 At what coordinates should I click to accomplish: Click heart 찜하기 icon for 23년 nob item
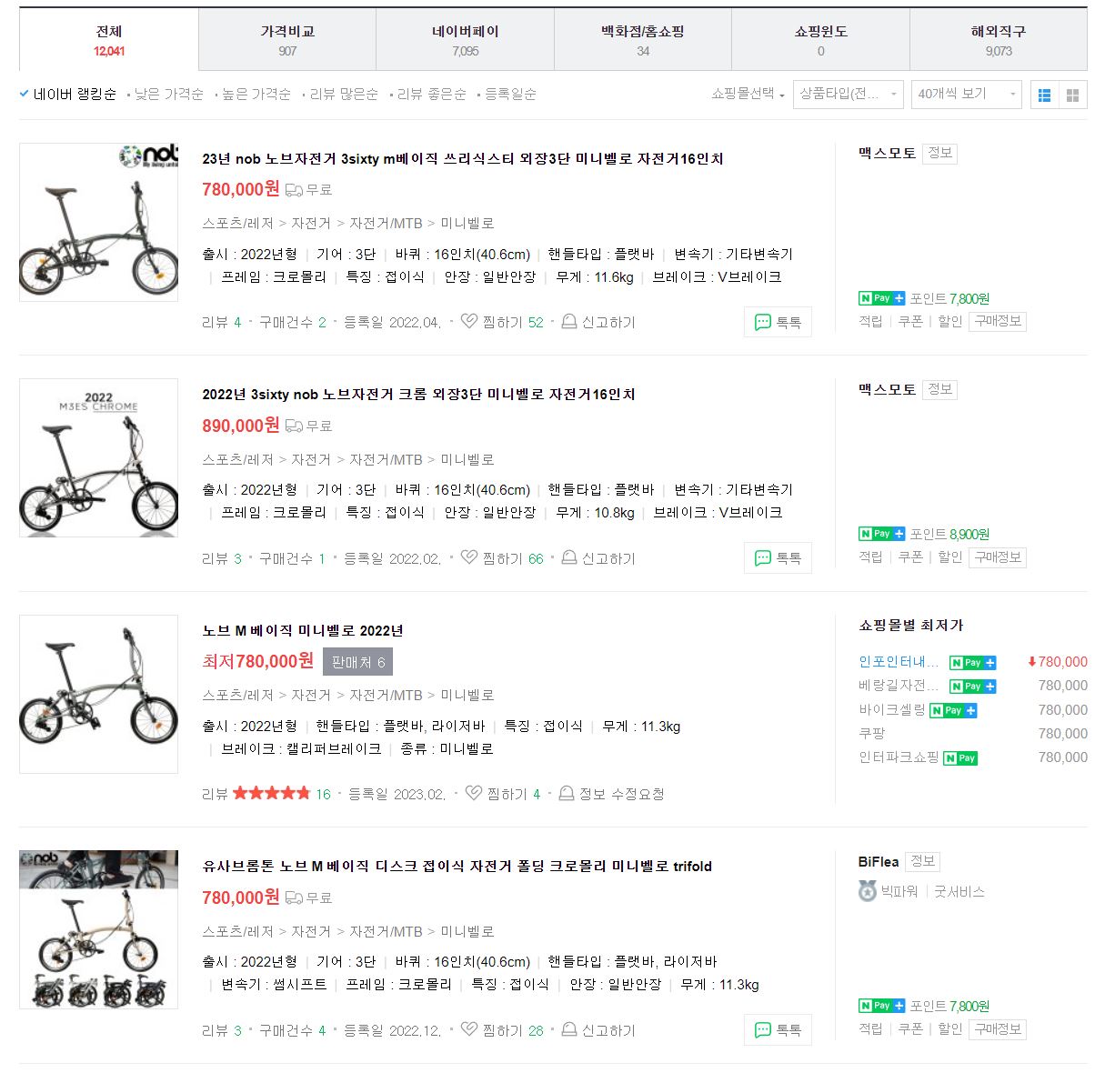[x=469, y=322]
